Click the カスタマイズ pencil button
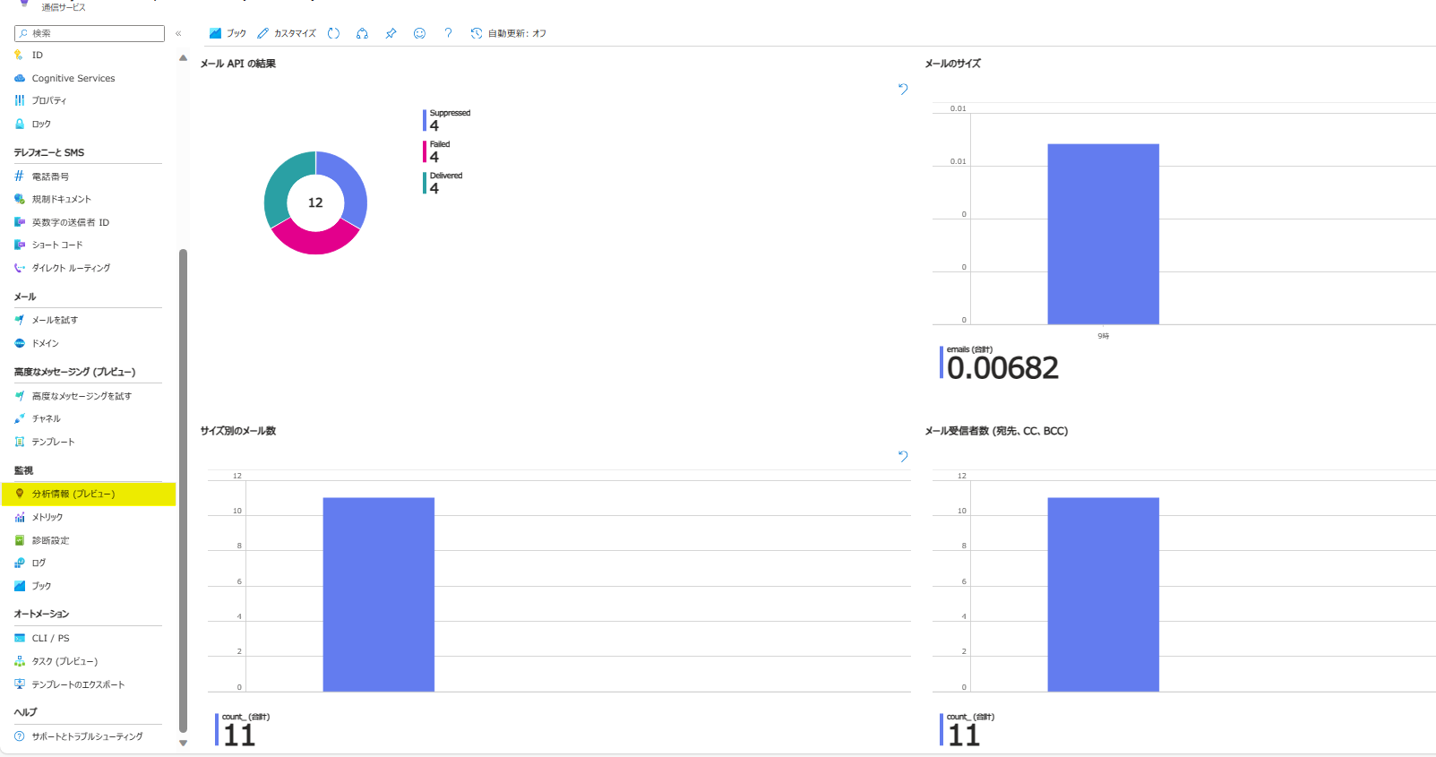The height and width of the screenshot is (757, 1436). 287,33
